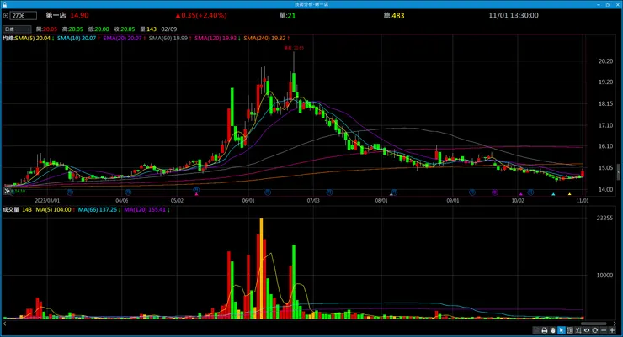Screen dimensions: 623x337
Task: Click the yellow triangle marker on time axis
Action: [569, 194]
